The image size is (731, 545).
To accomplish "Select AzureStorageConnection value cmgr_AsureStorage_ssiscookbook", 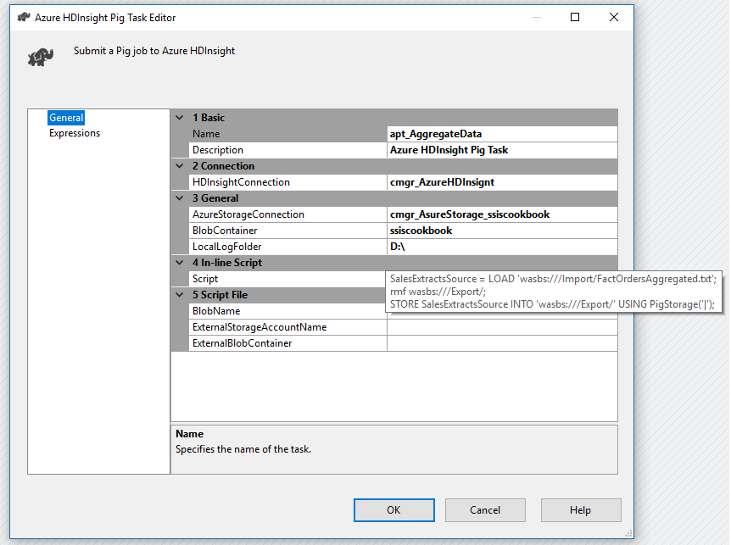I will 502,214.
